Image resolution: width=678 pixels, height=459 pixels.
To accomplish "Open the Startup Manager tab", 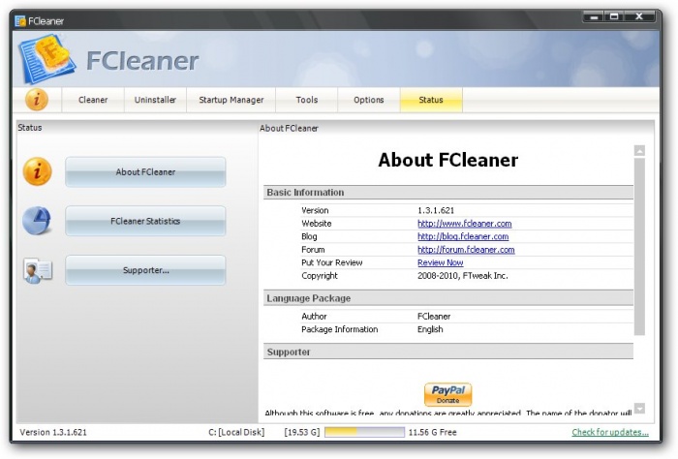I will tap(231, 100).
